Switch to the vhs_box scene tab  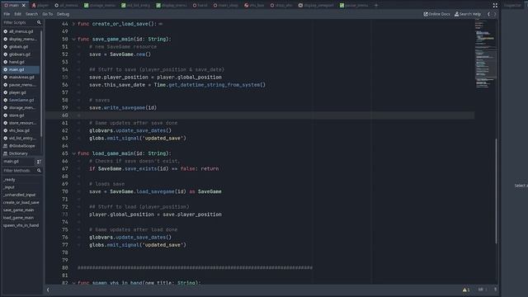[x=254, y=6]
